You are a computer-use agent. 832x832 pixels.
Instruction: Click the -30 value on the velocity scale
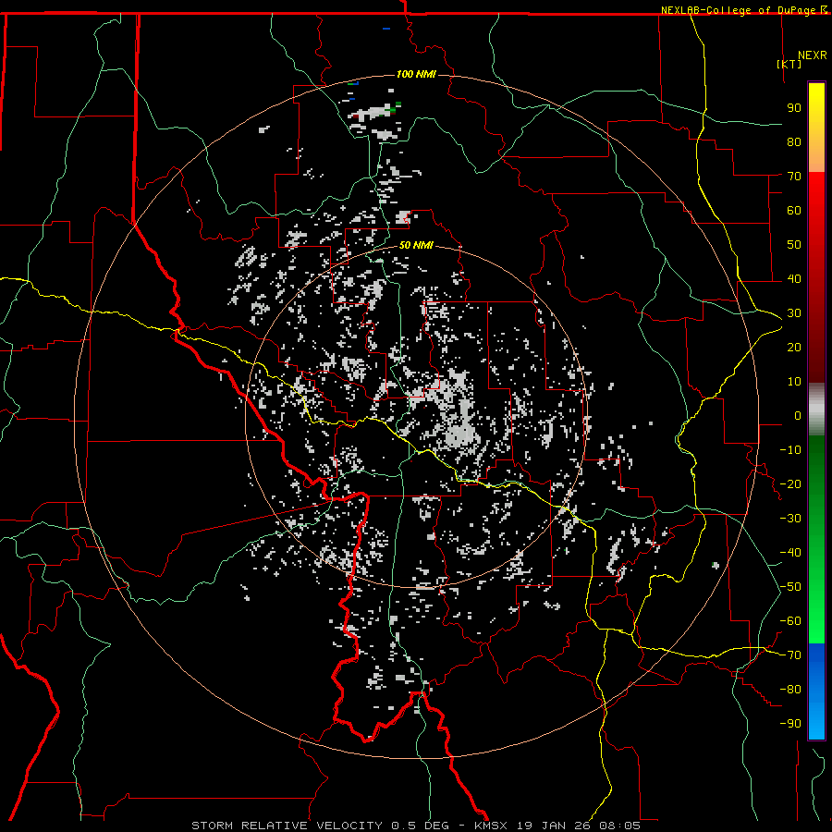click(790, 519)
